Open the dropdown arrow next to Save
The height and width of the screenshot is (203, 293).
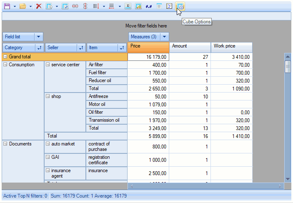pos(15,6)
